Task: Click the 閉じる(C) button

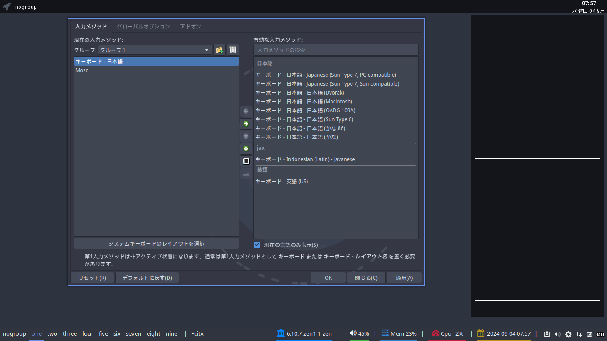Action: click(366, 278)
